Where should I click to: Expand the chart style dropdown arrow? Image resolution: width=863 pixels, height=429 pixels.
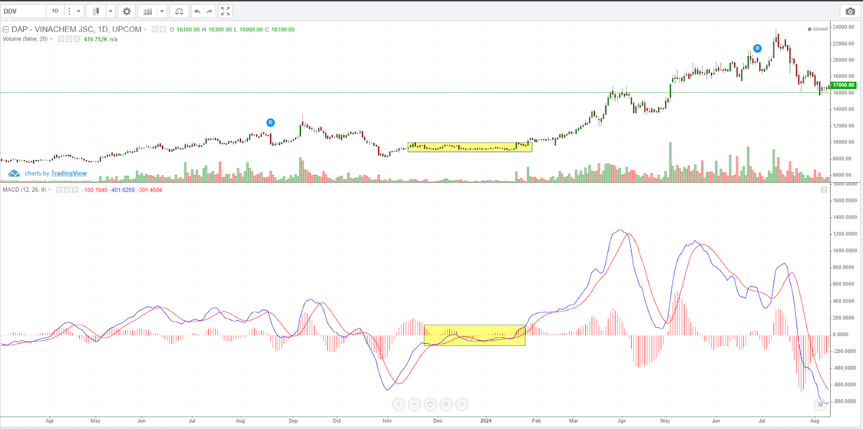tap(111, 11)
